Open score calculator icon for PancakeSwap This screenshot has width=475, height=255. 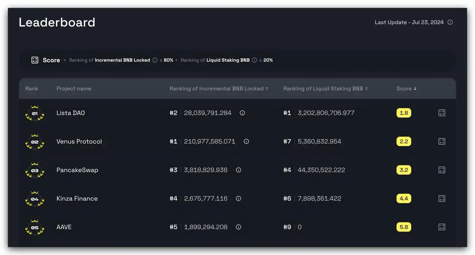click(442, 170)
